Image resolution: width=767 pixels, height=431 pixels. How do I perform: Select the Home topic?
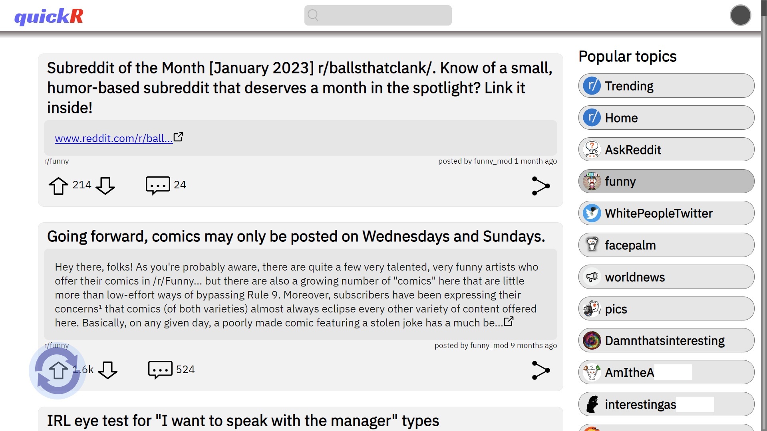[666, 118]
